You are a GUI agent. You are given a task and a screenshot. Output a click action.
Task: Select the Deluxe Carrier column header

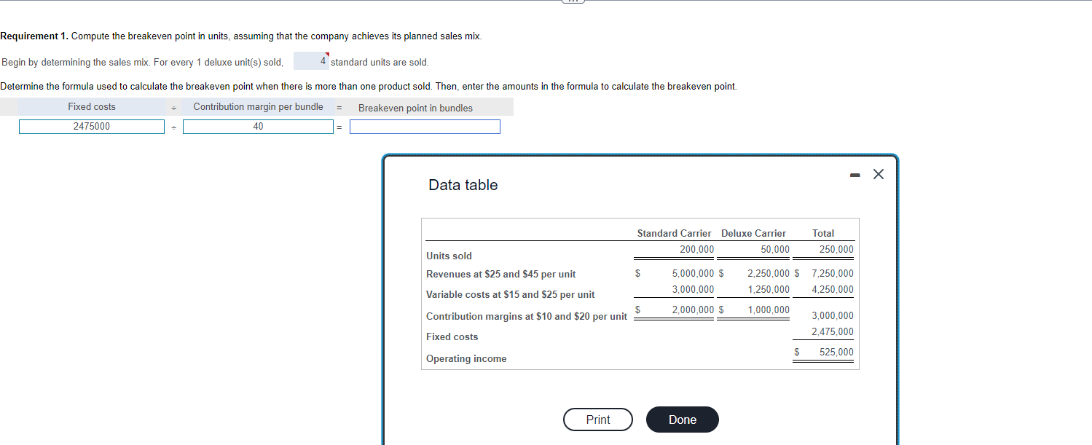tap(753, 233)
